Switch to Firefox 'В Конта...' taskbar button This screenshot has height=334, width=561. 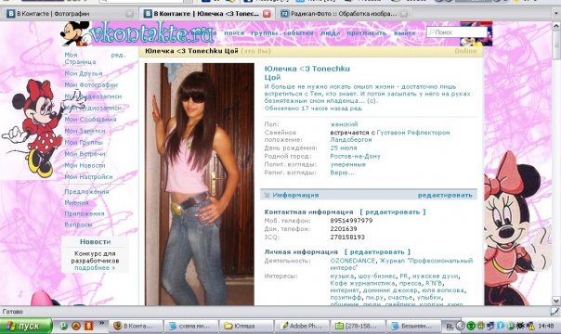pos(135,326)
